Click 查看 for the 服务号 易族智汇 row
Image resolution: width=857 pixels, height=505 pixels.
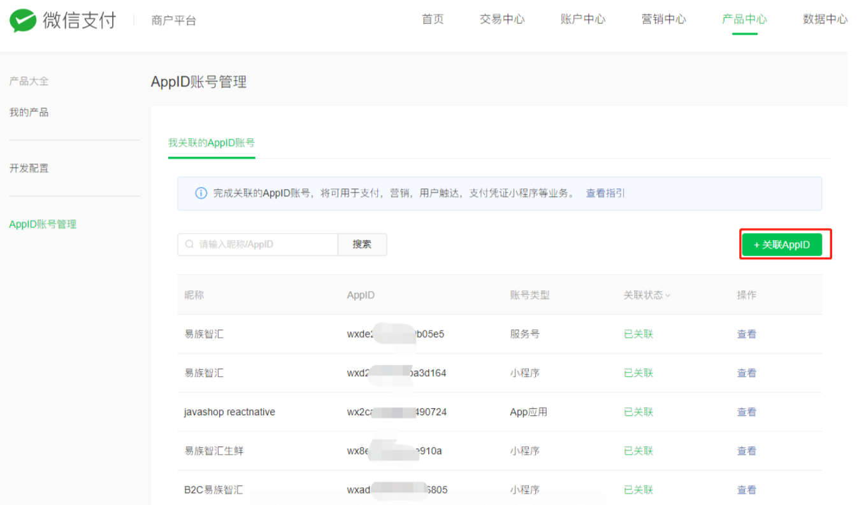click(x=747, y=334)
